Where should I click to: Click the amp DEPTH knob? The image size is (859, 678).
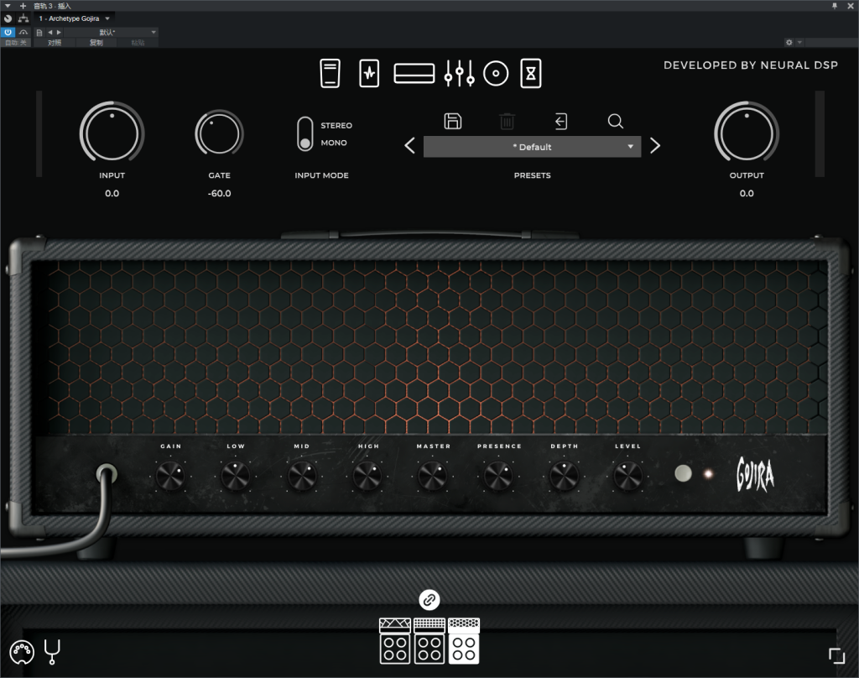pos(564,475)
